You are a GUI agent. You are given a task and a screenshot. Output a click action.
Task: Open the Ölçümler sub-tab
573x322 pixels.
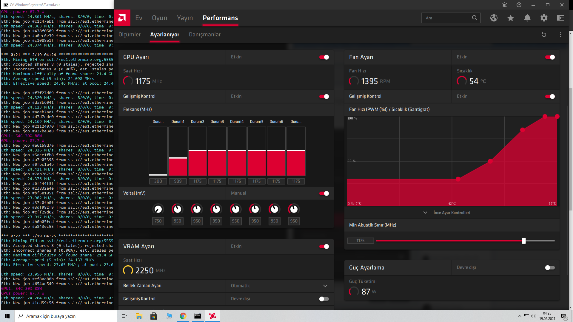coord(130,35)
